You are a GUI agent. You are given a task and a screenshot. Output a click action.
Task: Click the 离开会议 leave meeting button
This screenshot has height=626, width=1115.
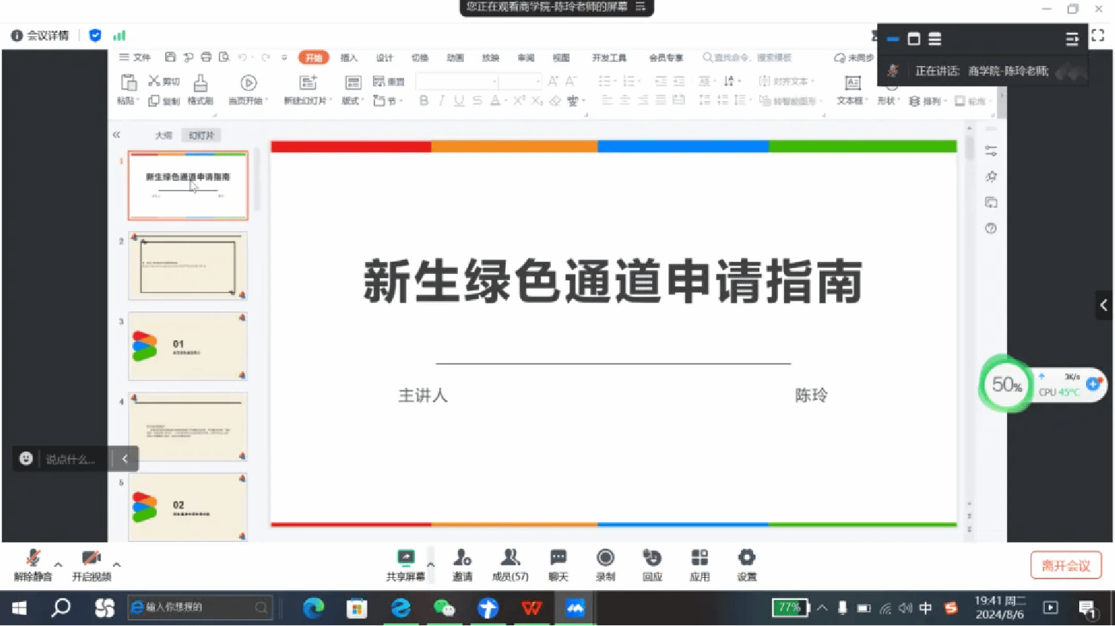pyautogui.click(x=1065, y=565)
